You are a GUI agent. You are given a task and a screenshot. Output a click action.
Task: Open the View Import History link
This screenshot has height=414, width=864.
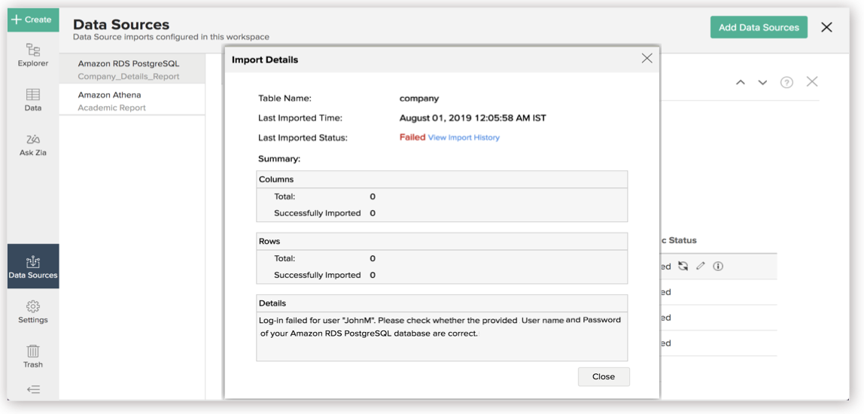click(464, 138)
